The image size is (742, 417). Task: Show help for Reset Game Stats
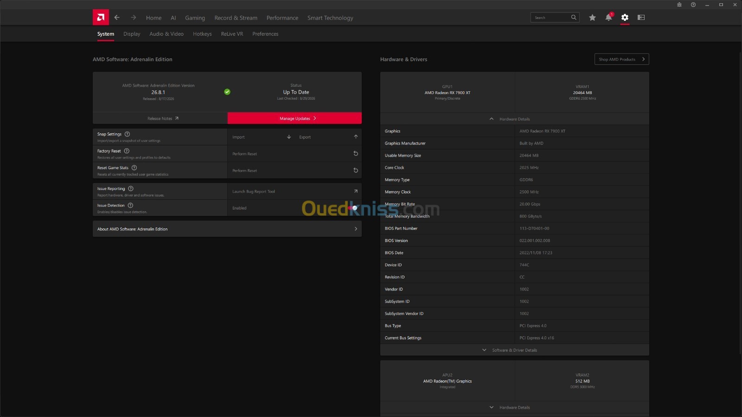point(134,168)
